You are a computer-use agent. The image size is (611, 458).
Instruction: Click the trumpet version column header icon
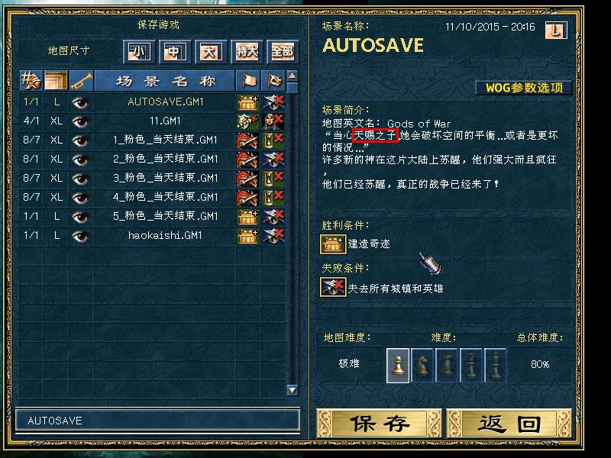(82, 81)
